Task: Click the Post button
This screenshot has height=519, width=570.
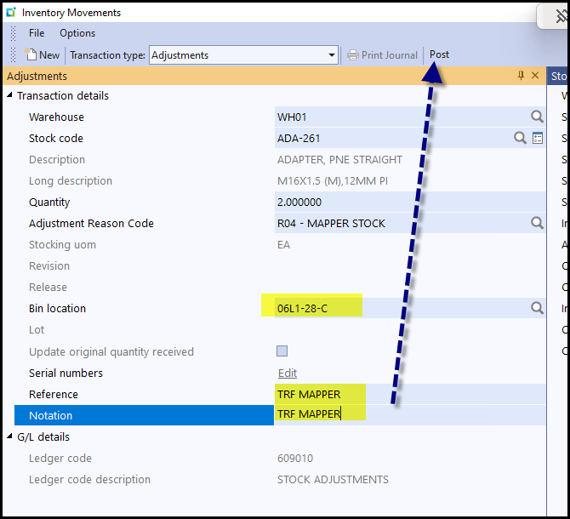Action: (x=439, y=54)
